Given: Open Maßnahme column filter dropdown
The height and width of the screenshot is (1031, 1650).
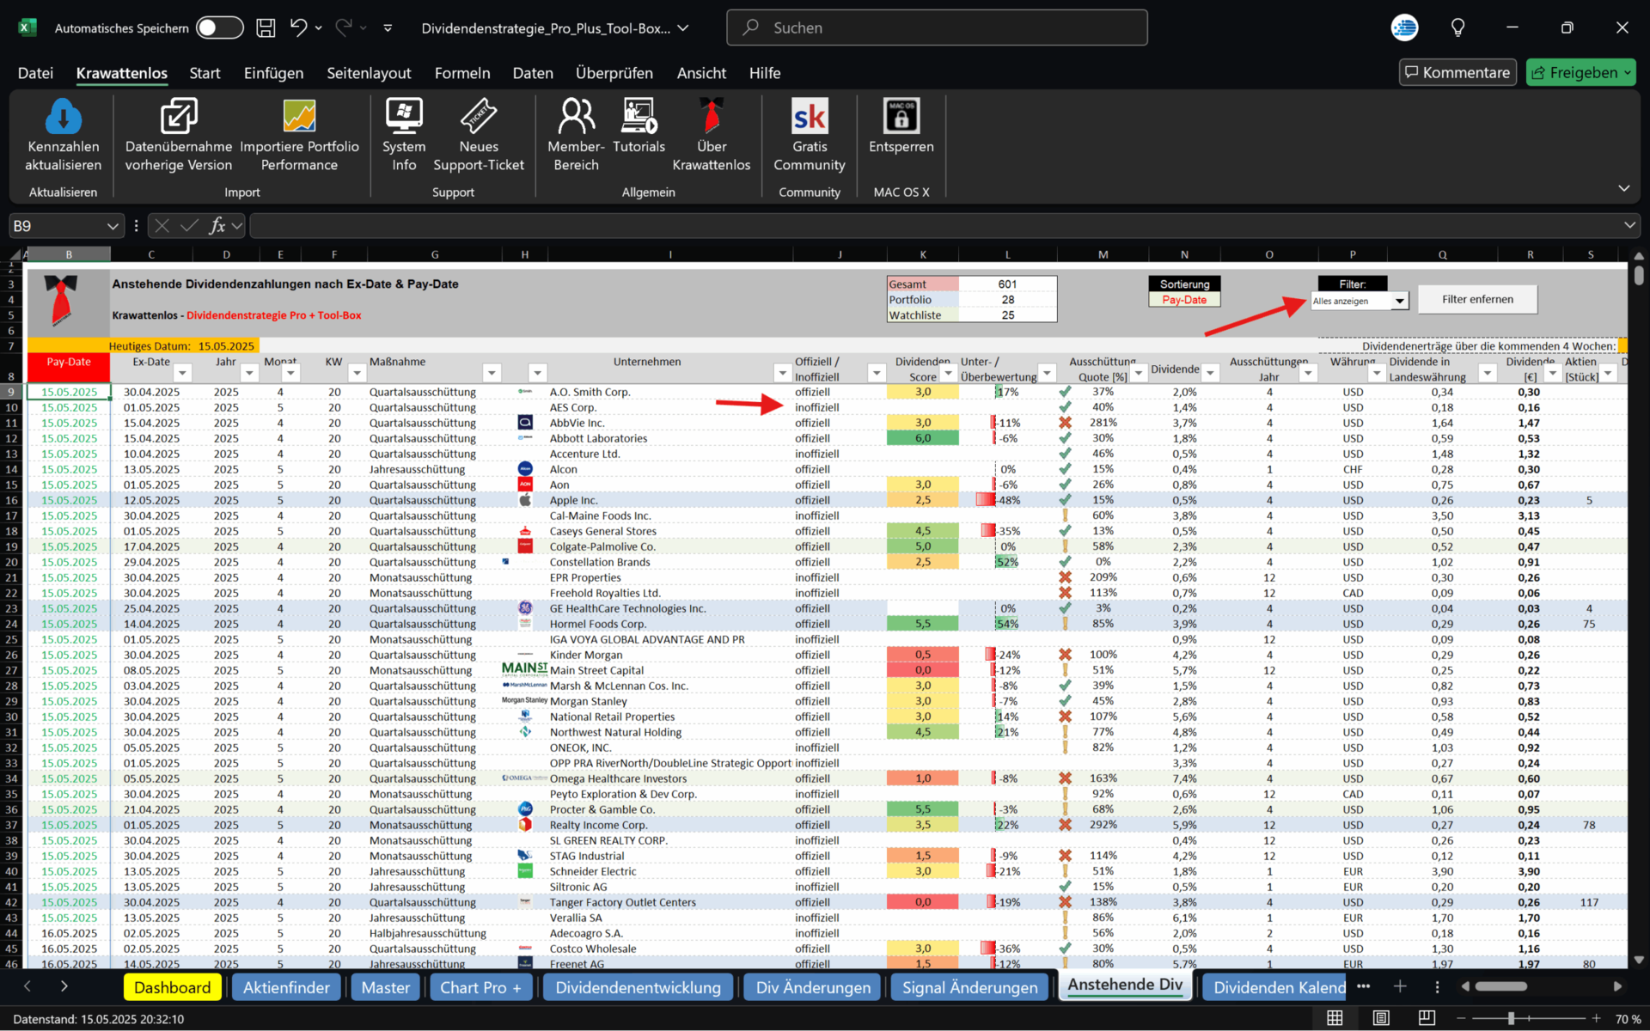Looking at the screenshot, I should click(x=492, y=373).
